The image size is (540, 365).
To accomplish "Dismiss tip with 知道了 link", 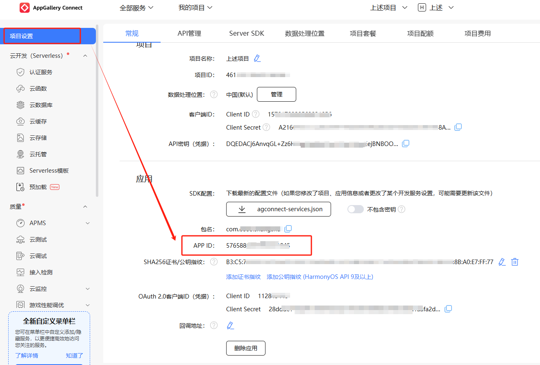I will click(x=75, y=356).
